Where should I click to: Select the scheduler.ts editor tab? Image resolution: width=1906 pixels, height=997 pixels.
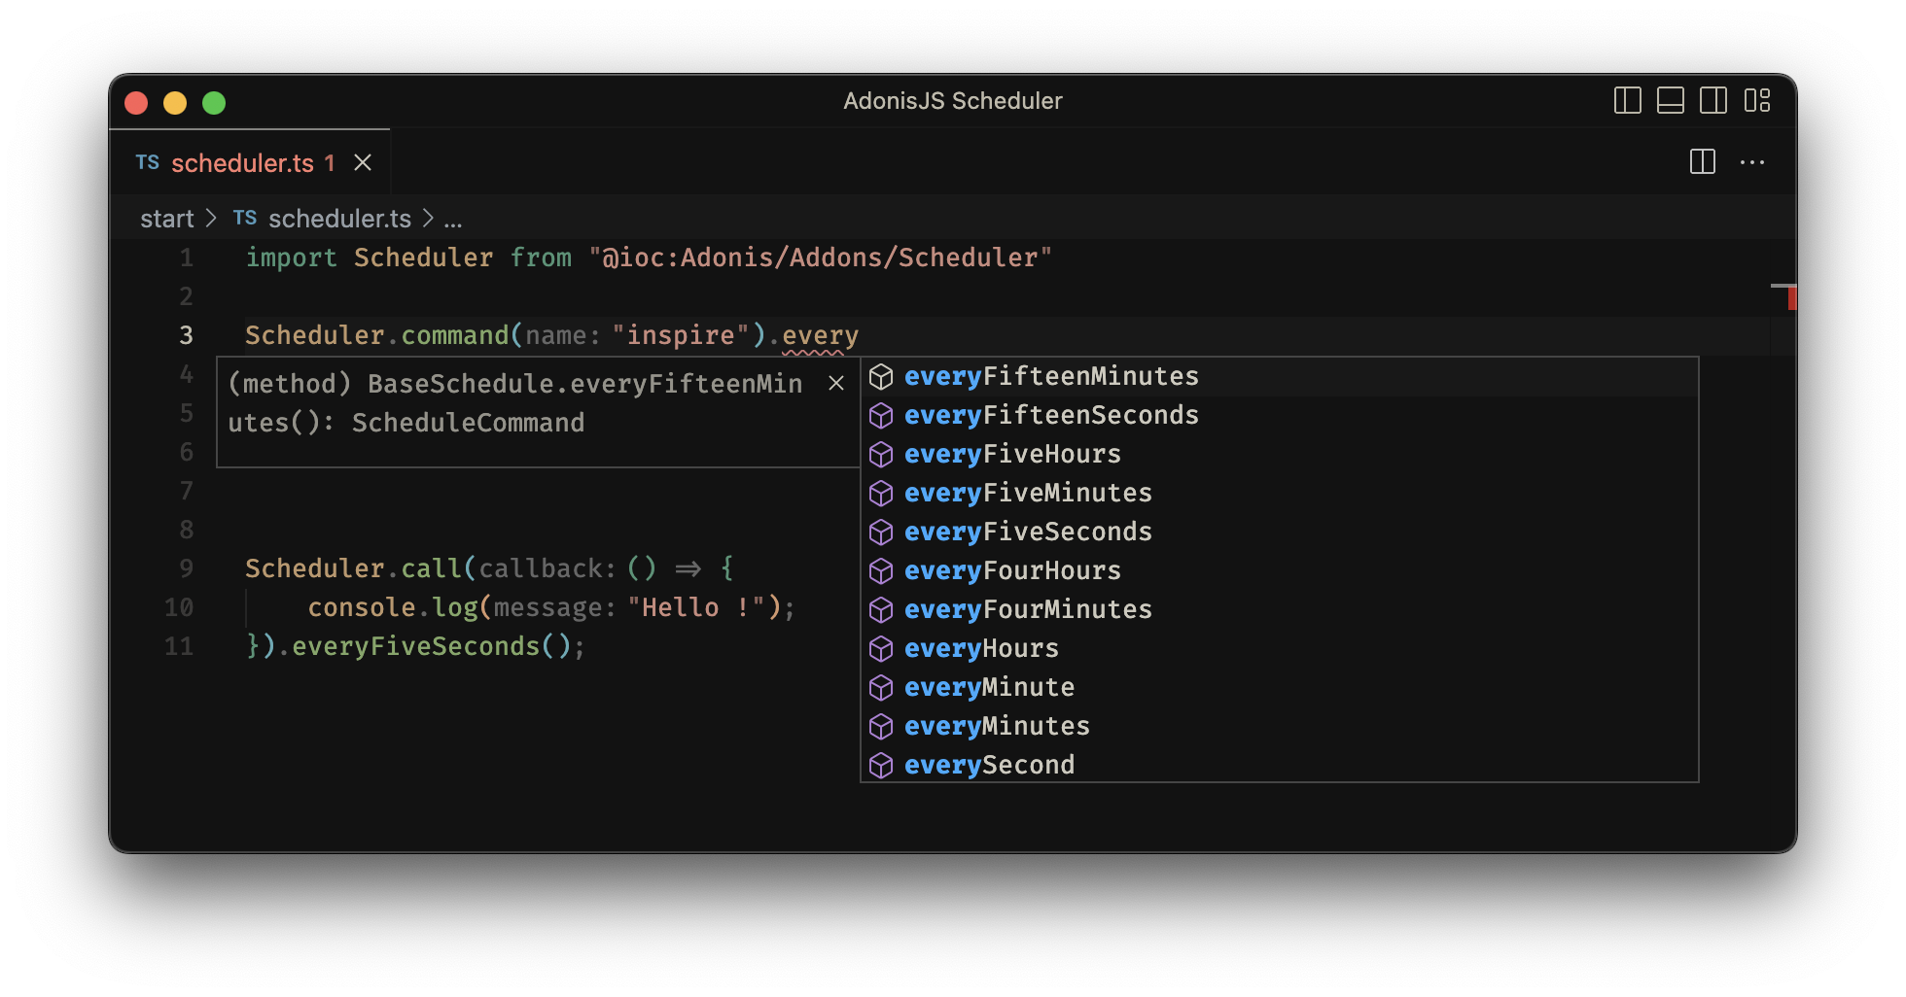pyautogui.click(x=250, y=162)
